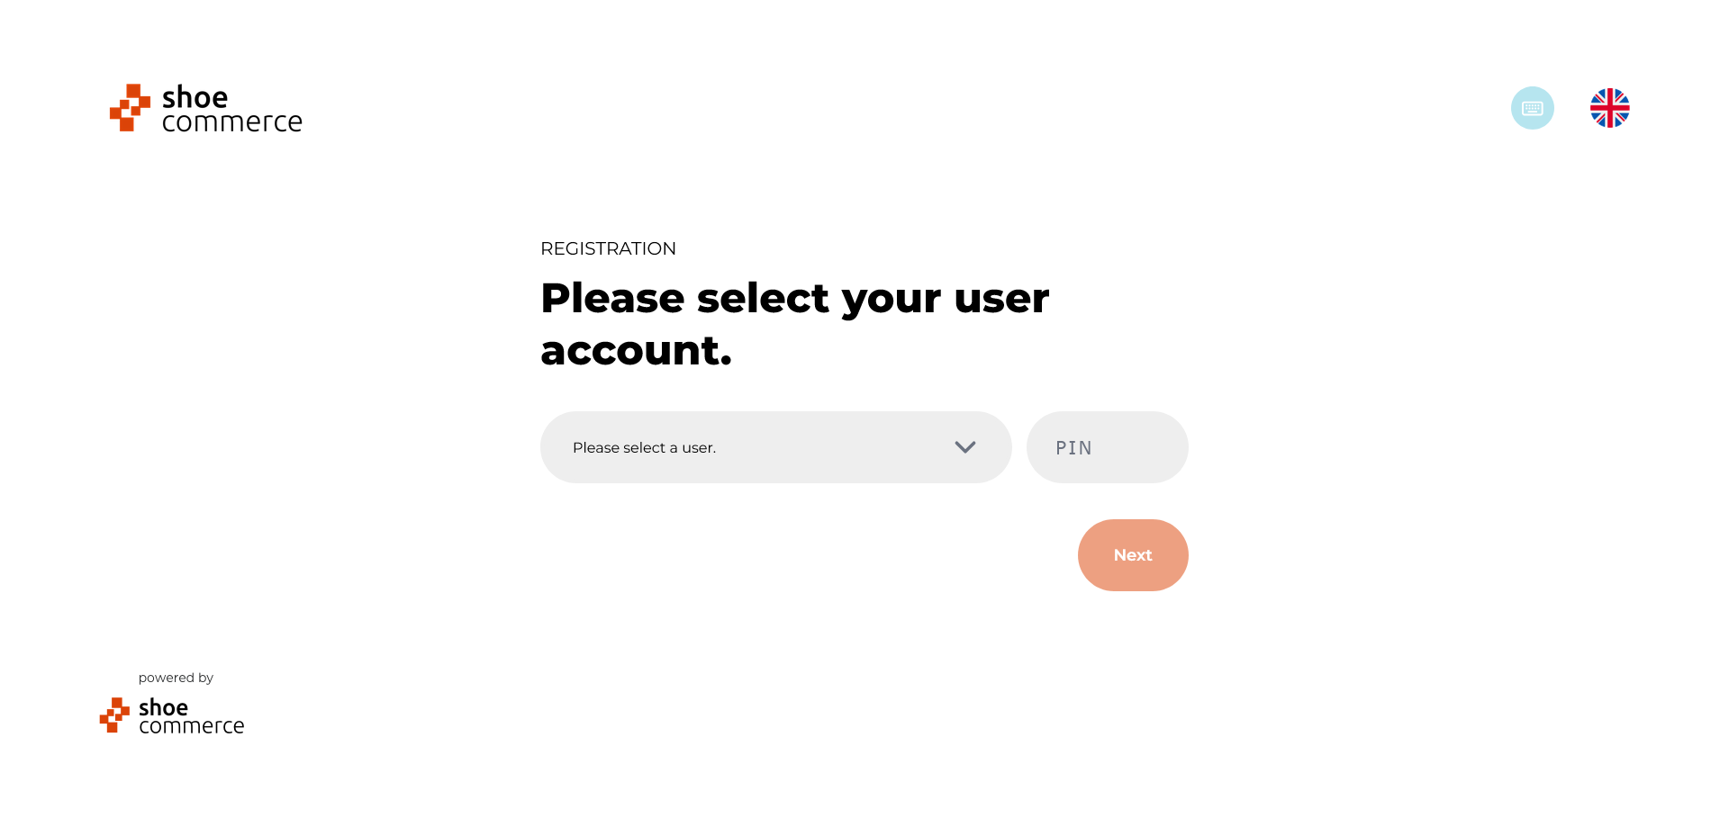Click the REGISTRATION label
Screen dimensions: 1729x827
[x=608, y=248]
